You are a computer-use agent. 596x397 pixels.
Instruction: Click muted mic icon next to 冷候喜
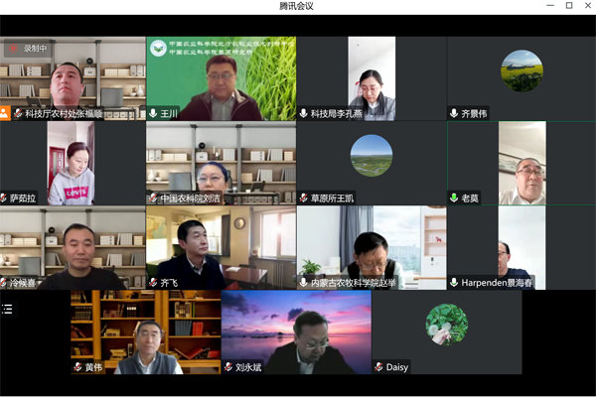[3, 283]
